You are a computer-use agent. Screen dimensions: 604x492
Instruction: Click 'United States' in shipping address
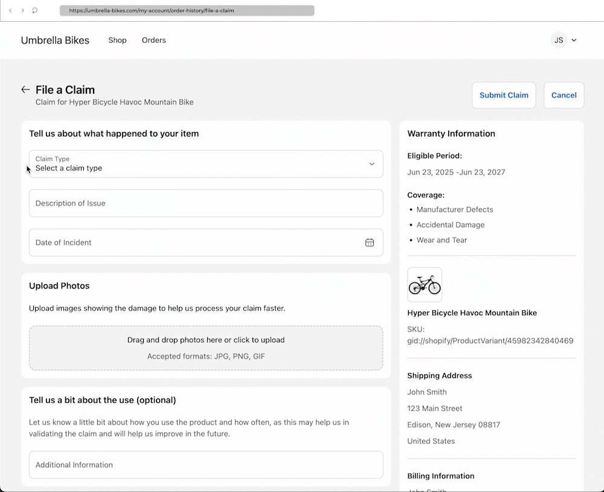[x=431, y=441]
